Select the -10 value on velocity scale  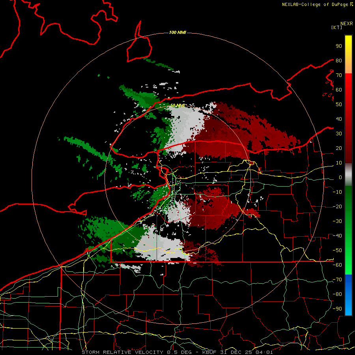point(337,192)
